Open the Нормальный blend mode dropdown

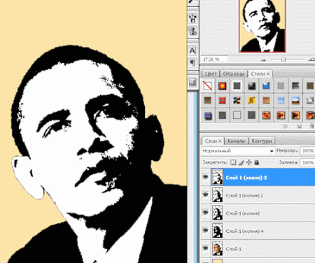[x=238, y=151]
